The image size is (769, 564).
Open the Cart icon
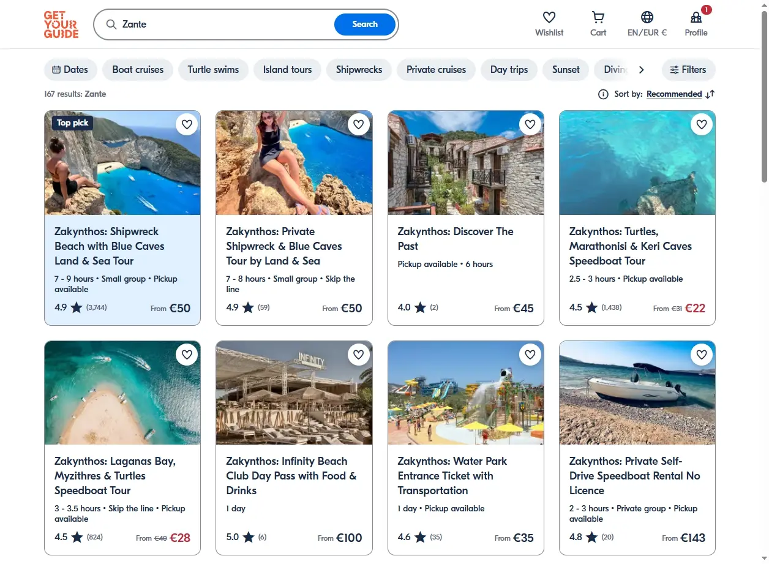(598, 17)
